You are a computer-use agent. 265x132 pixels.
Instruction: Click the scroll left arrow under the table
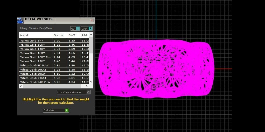(21, 86)
